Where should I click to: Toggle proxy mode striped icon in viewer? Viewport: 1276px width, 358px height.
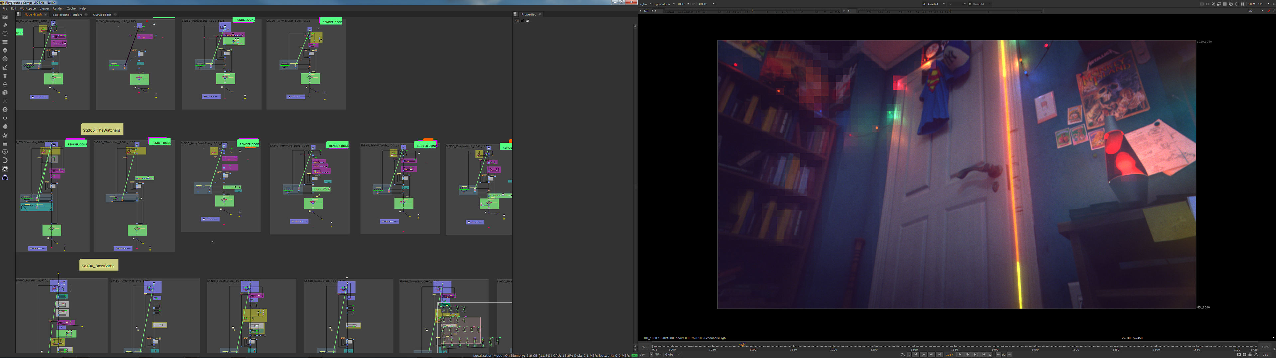point(1214,4)
